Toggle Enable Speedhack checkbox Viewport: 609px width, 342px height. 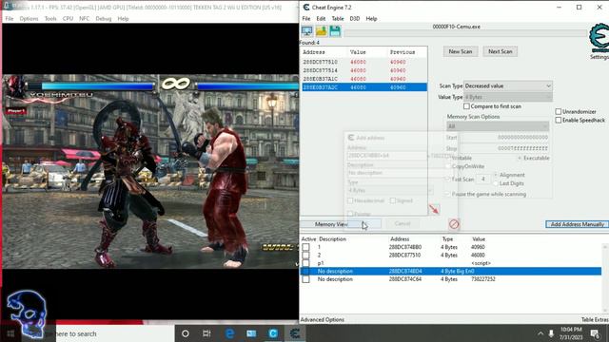(x=559, y=121)
